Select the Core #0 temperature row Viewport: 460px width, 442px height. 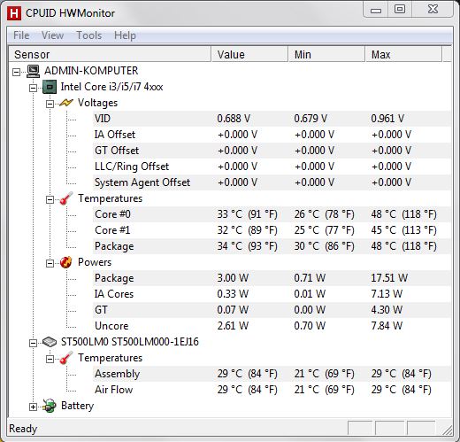(272, 214)
